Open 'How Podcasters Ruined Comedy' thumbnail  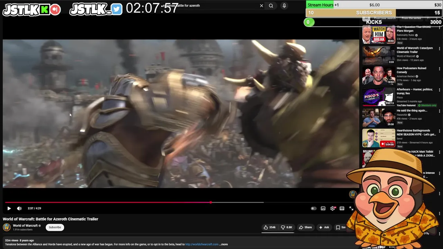(378, 76)
